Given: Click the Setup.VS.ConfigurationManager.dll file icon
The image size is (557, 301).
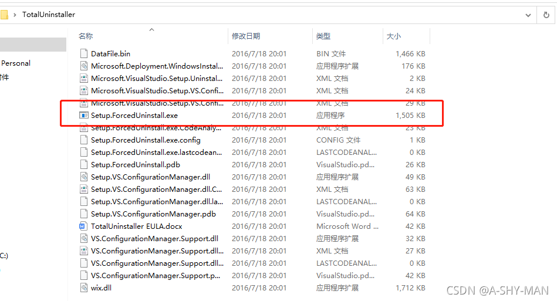Looking at the screenshot, I should click(84, 177).
